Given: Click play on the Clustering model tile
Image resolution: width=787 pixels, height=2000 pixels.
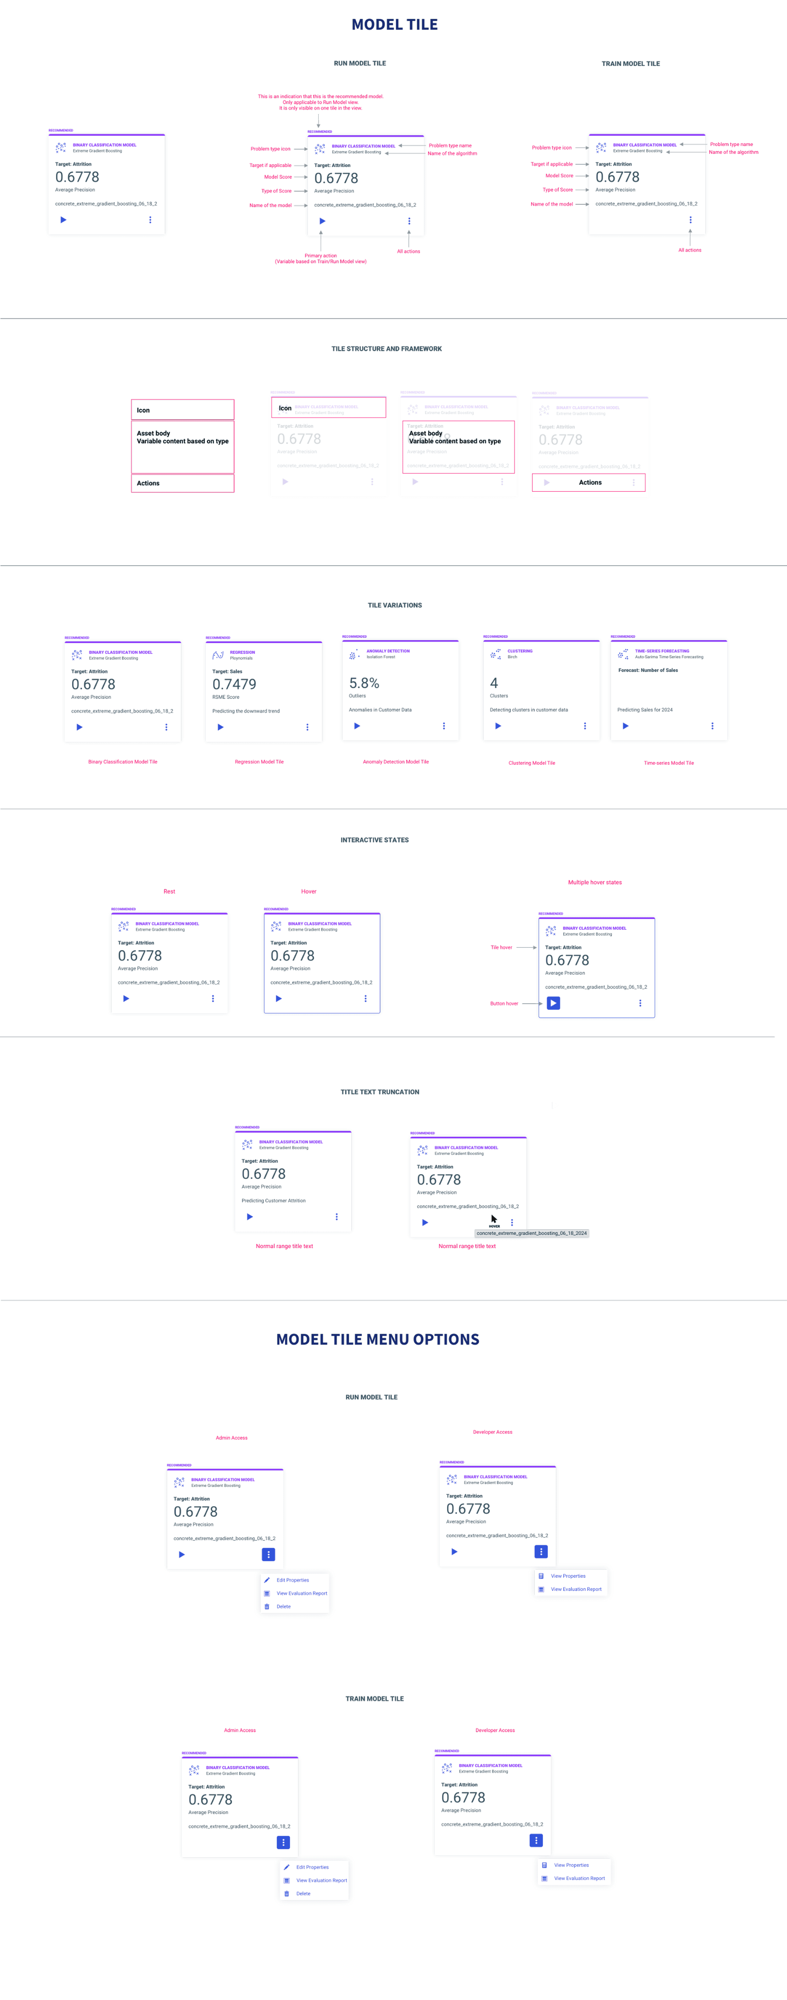Looking at the screenshot, I should click(x=498, y=726).
